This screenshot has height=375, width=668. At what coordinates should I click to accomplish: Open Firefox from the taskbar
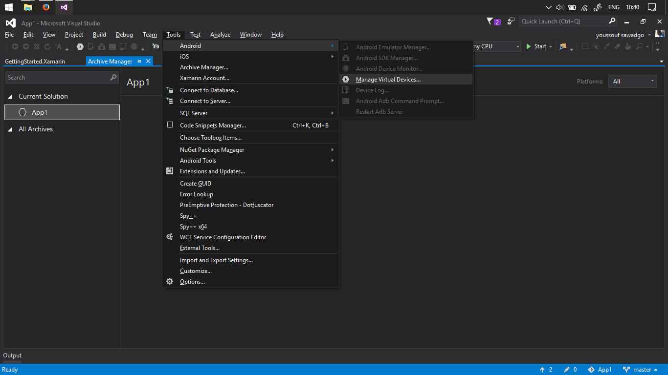click(x=46, y=7)
